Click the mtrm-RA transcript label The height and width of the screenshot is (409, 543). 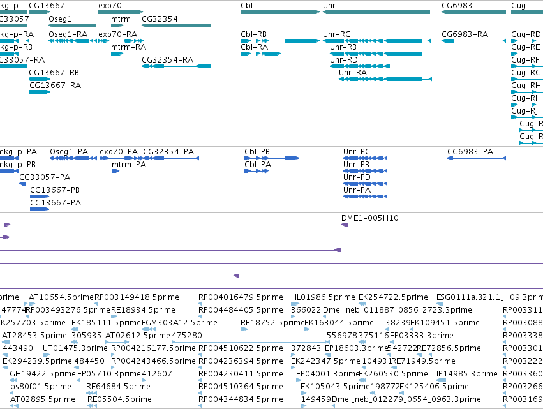(x=128, y=47)
